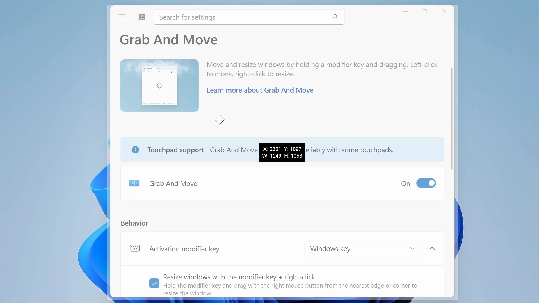Viewport: 539px width, 303px height.
Task: Open Learn more about Grab And Move link
Action: tap(260, 90)
